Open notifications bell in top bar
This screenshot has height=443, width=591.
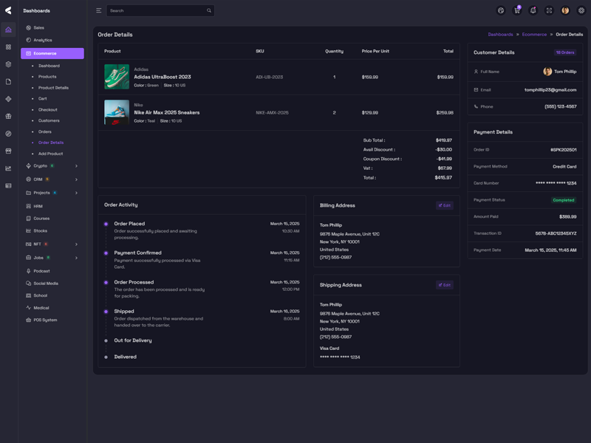pos(533,10)
